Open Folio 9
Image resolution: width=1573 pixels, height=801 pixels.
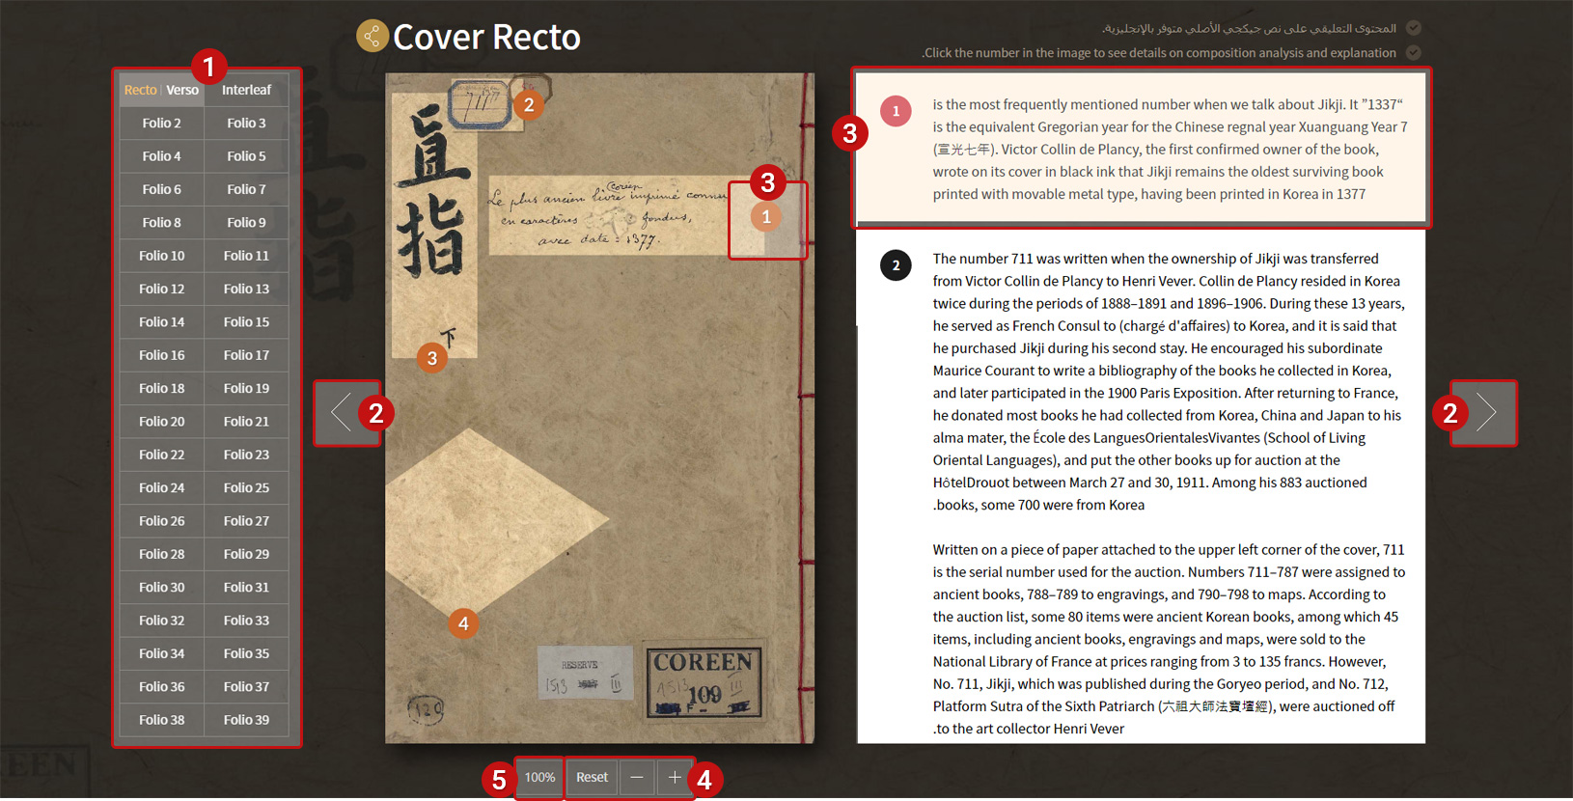(247, 222)
